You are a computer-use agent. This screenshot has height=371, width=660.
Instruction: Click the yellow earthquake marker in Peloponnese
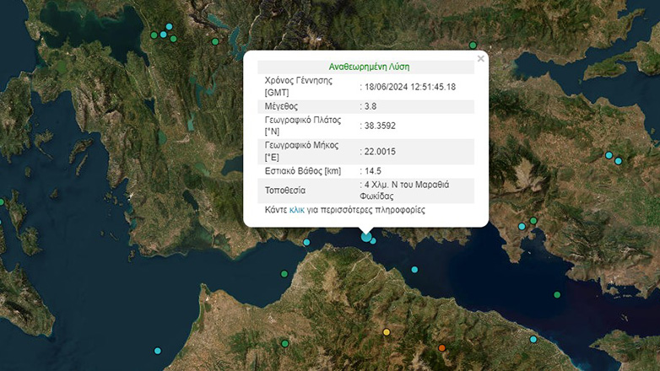(387, 332)
